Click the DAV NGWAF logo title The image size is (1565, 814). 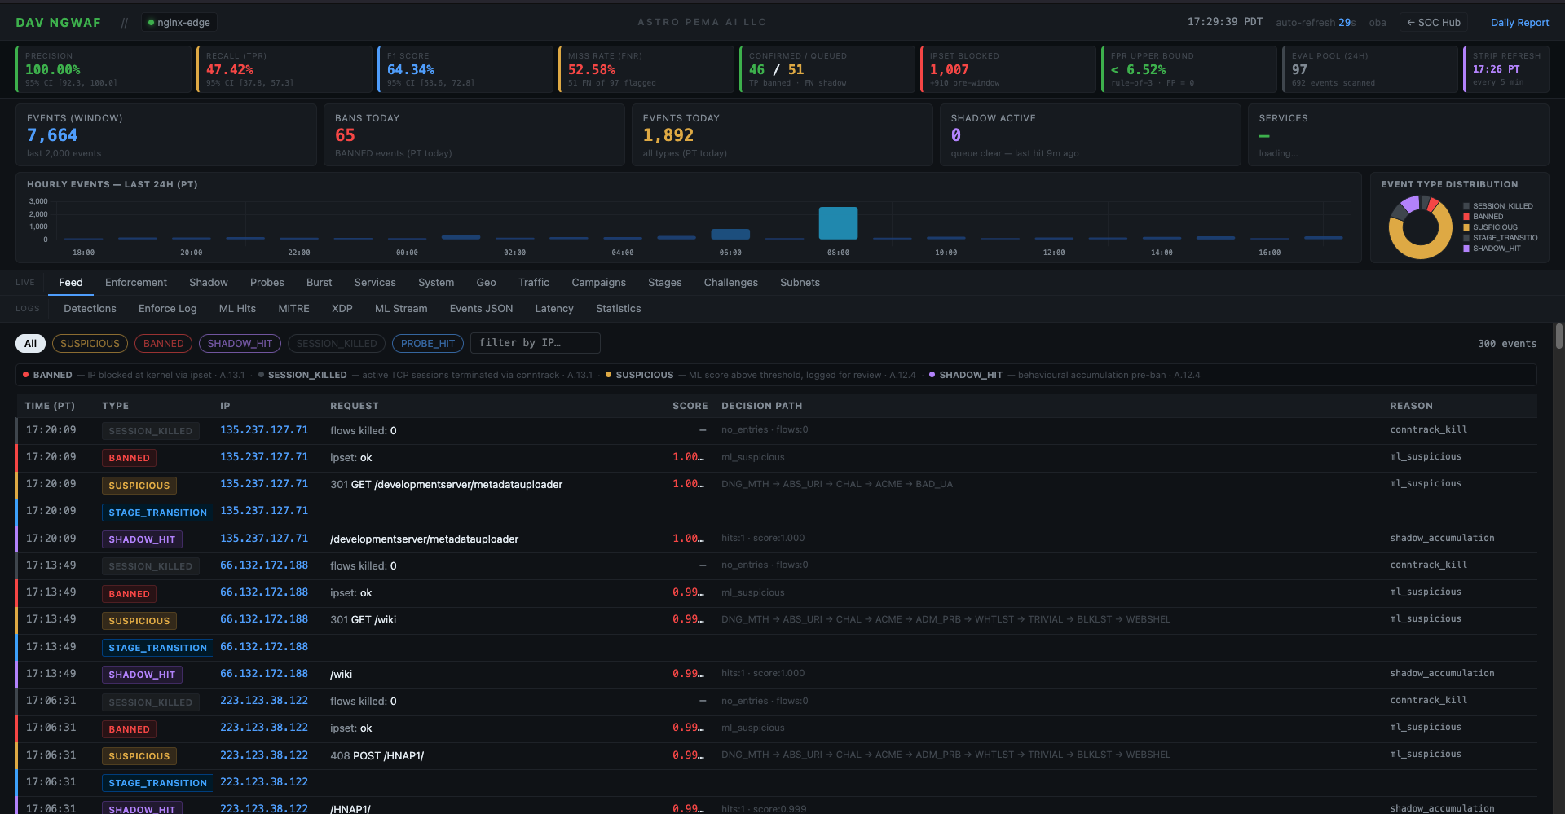tap(59, 23)
